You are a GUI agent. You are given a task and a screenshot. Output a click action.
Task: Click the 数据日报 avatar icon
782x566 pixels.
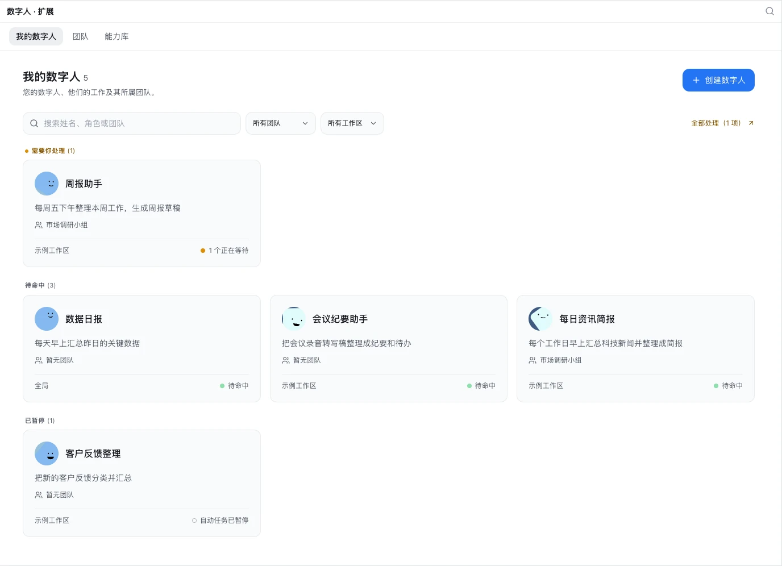(x=47, y=319)
